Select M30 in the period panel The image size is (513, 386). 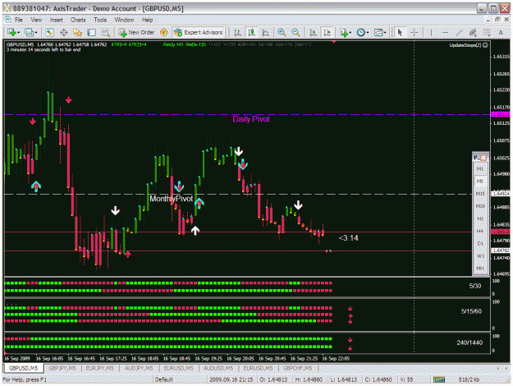point(480,206)
